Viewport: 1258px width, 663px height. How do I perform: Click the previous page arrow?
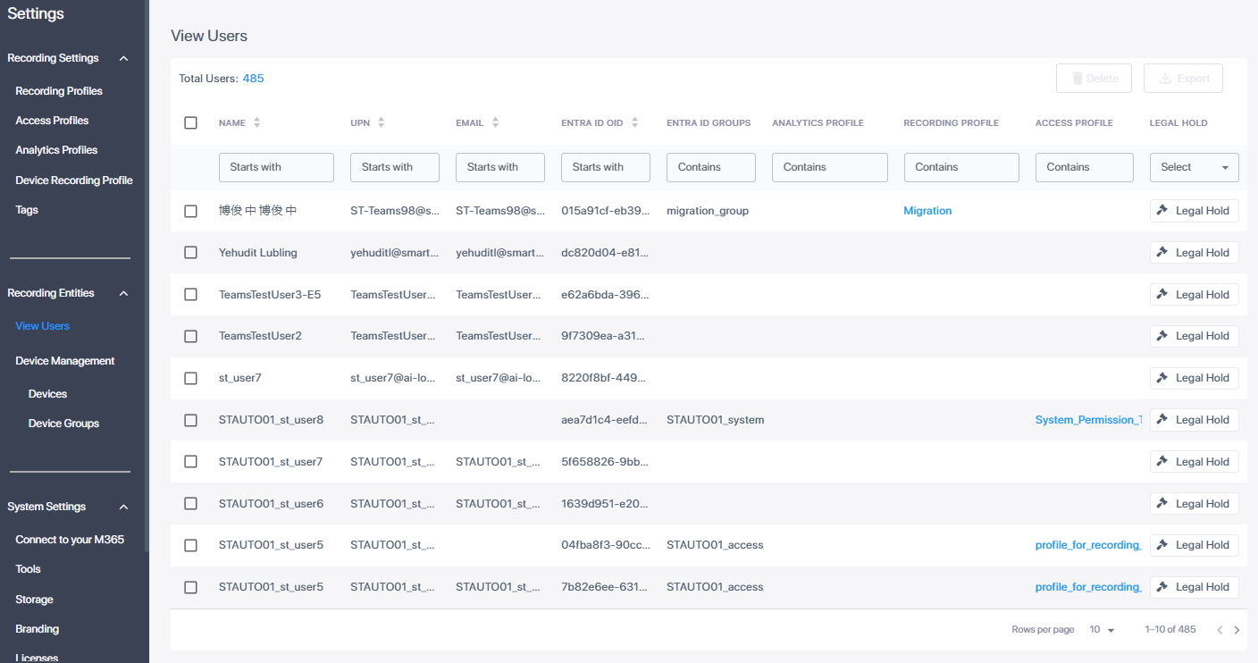[x=1220, y=630]
